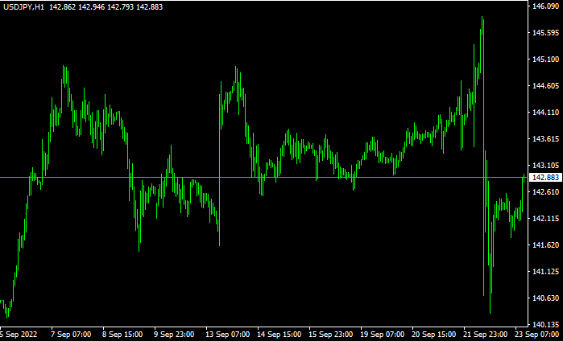
Task: Click the 5 Sep 2022 date label
Action: [x=19, y=335]
